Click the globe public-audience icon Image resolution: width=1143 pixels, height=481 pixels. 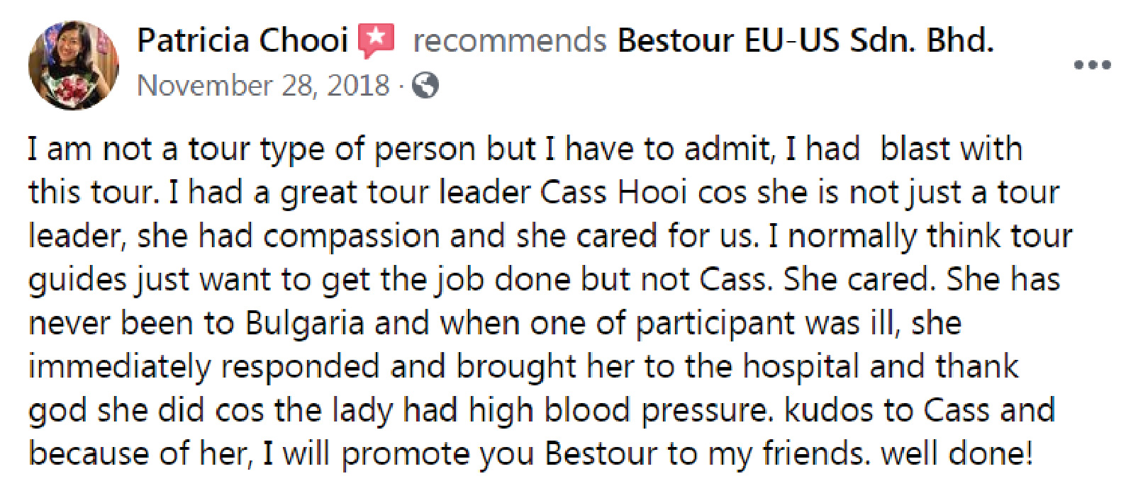(425, 86)
